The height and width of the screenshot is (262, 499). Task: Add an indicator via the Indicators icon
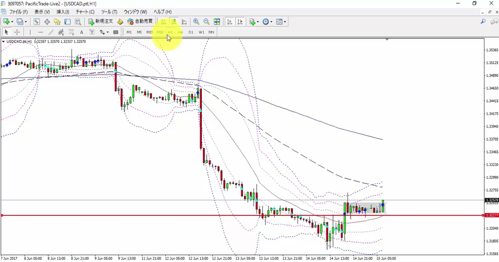tap(252, 21)
